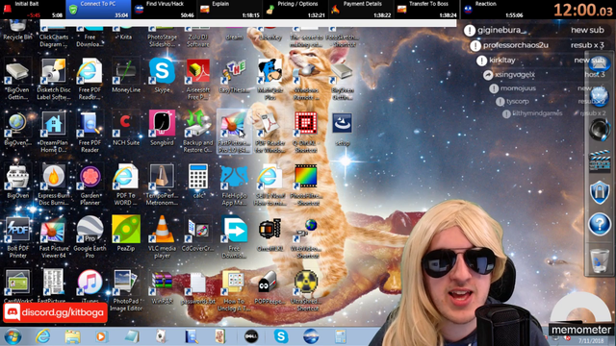
Task: Select the 'Payment Details' stage tab
Action: pyautogui.click(x=361, y=10)
